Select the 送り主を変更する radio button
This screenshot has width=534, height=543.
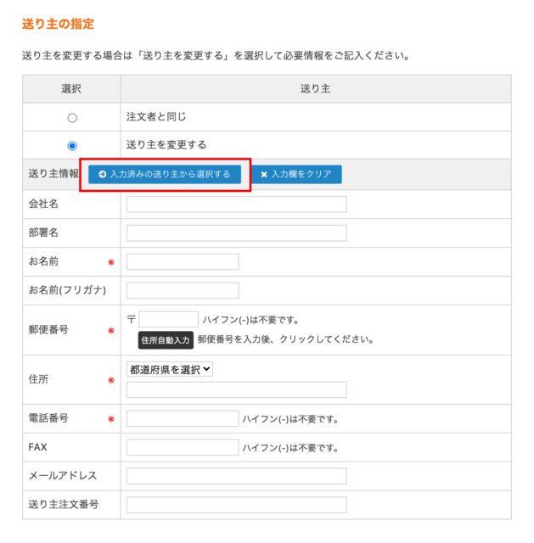[x=71, y=146]
